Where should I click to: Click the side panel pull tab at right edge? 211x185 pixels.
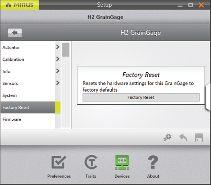[209, 96]
